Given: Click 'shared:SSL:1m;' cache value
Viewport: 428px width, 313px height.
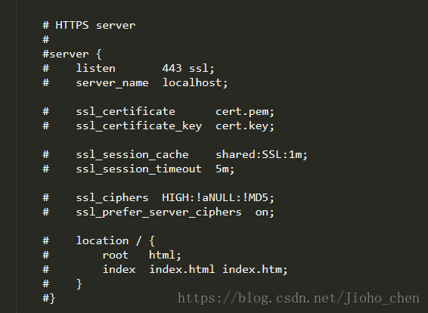Looking at the screenshot, I should point(262,155).
